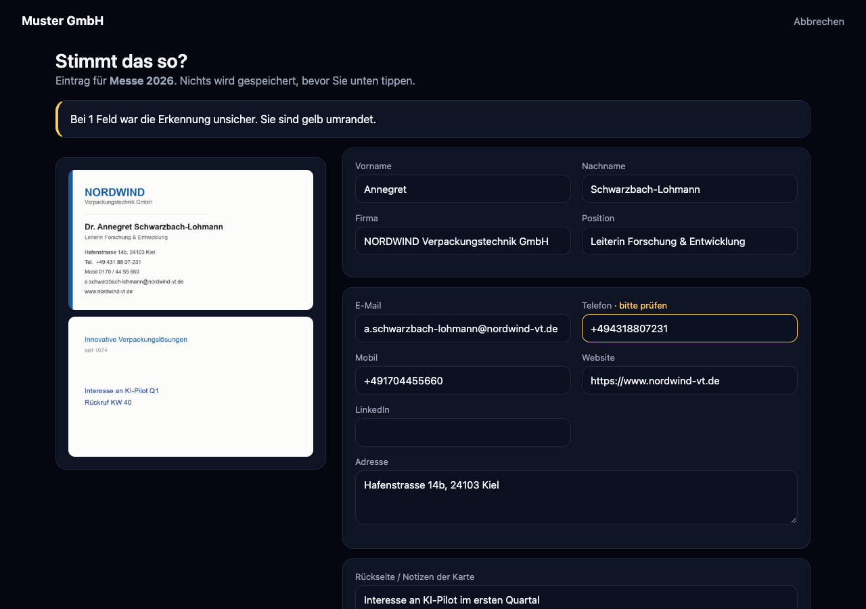Select the Mobil number field
The image size is (866, 609).
463,380
